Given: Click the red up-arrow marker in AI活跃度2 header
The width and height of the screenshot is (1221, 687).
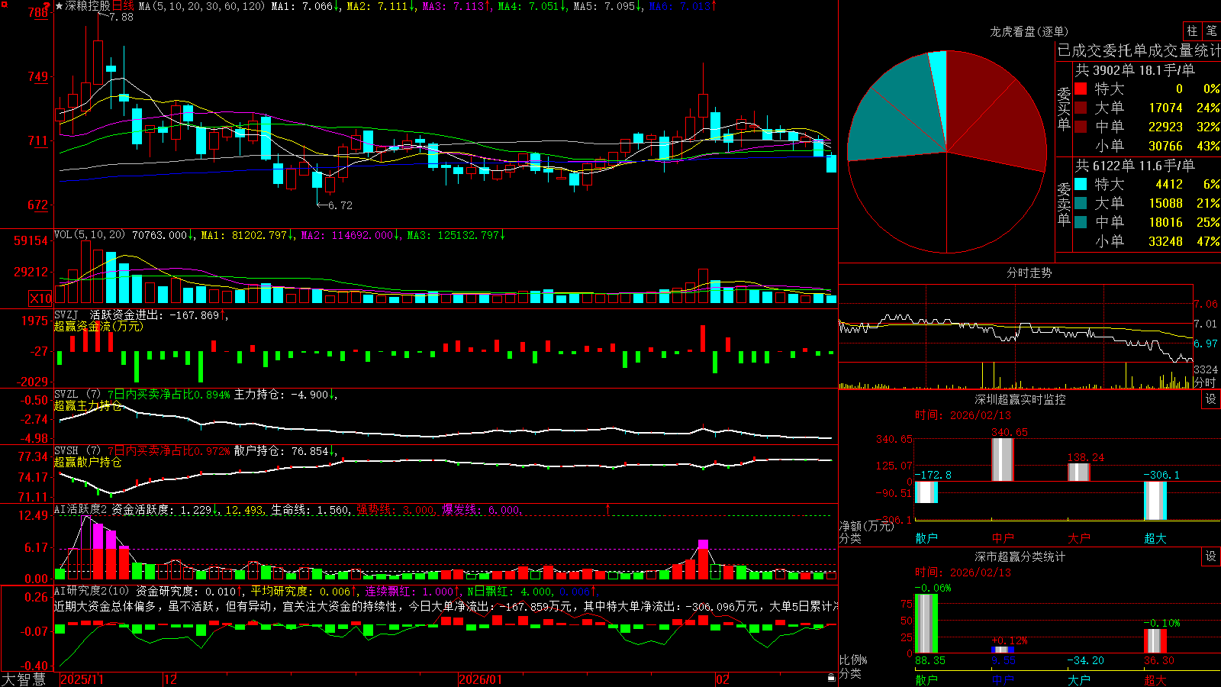Looking at the screenshot, I should (608, 509).
